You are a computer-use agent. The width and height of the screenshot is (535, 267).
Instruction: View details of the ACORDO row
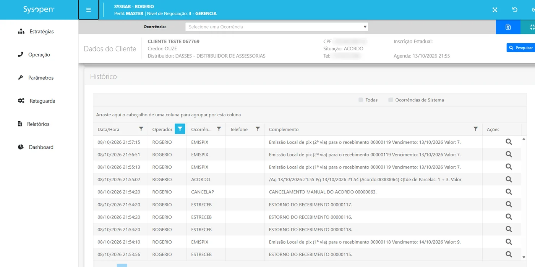(x=509, y=179)
